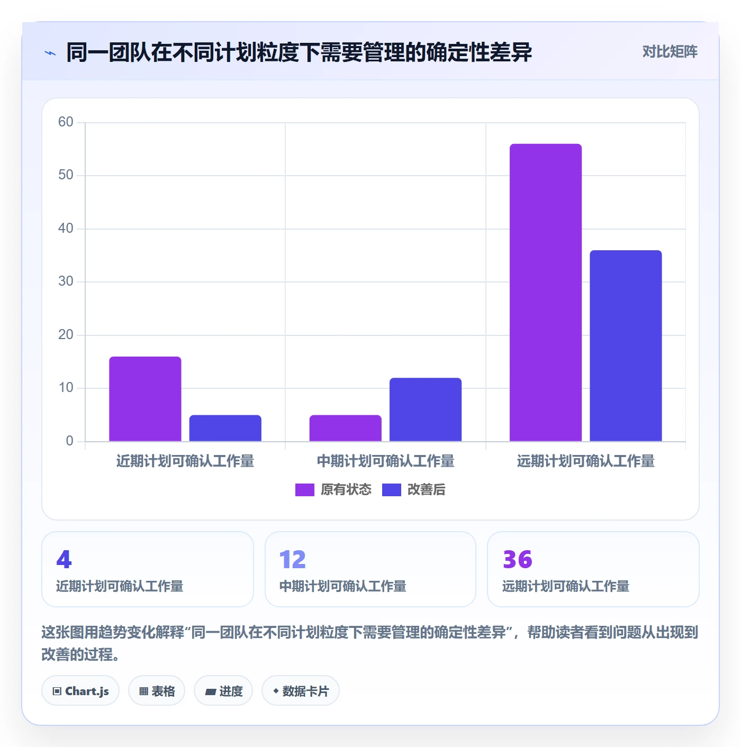Click the y-axis tick label 50

click(x=66, y=175)
